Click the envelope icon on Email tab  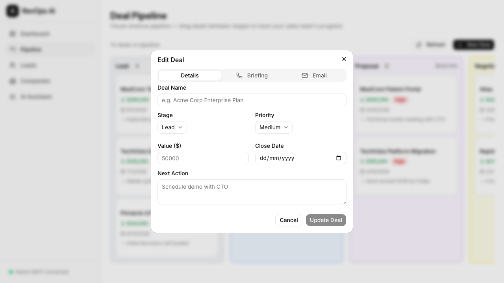[x=305, y=75]
